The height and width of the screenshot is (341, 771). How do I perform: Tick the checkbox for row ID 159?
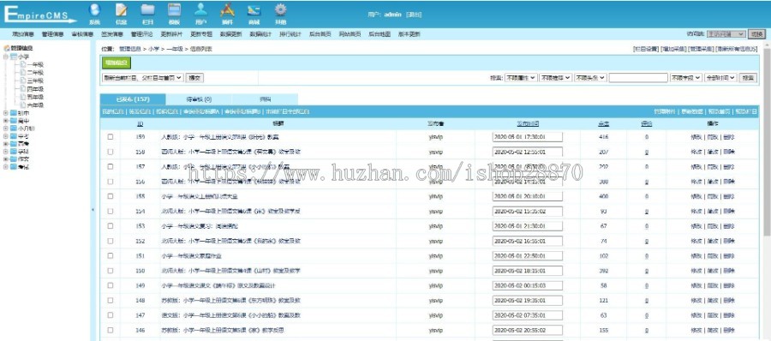[x=111, y=137]
